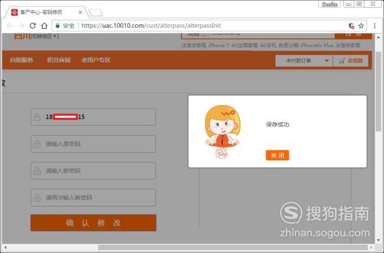Screen dimensions: 384x253
Task: Click the vertical scrollbar thumb
Action: 378,91
